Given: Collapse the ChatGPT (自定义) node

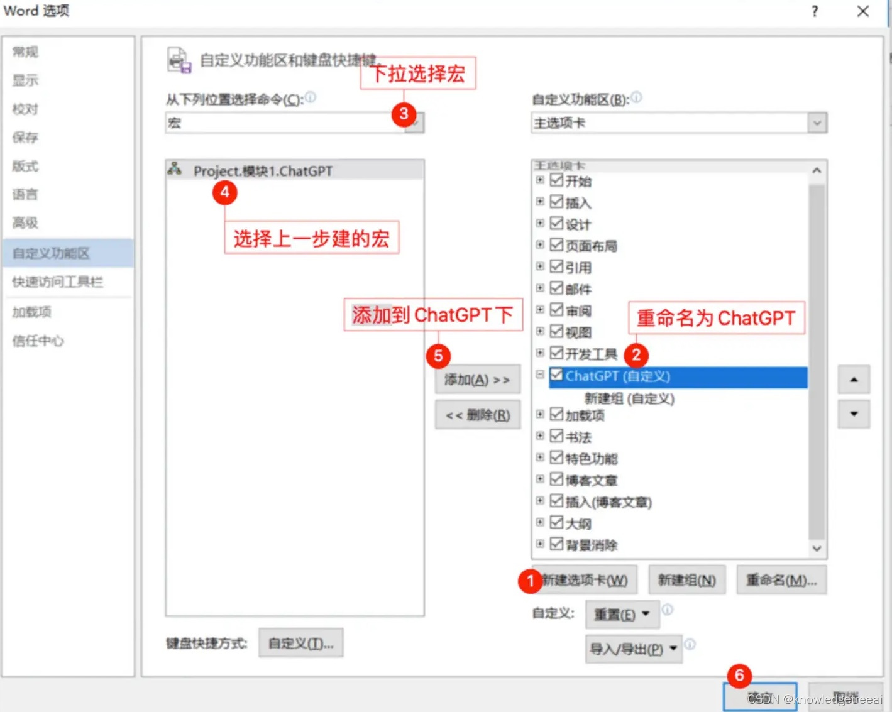Looking at the screenshot, I should [540, 375].
